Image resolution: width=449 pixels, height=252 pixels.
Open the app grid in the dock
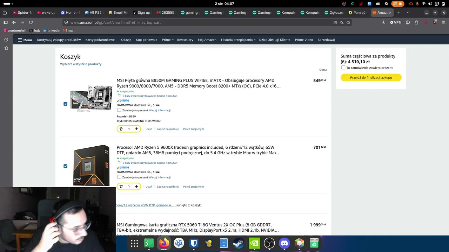pyautogui.click(x=134, y=243)
